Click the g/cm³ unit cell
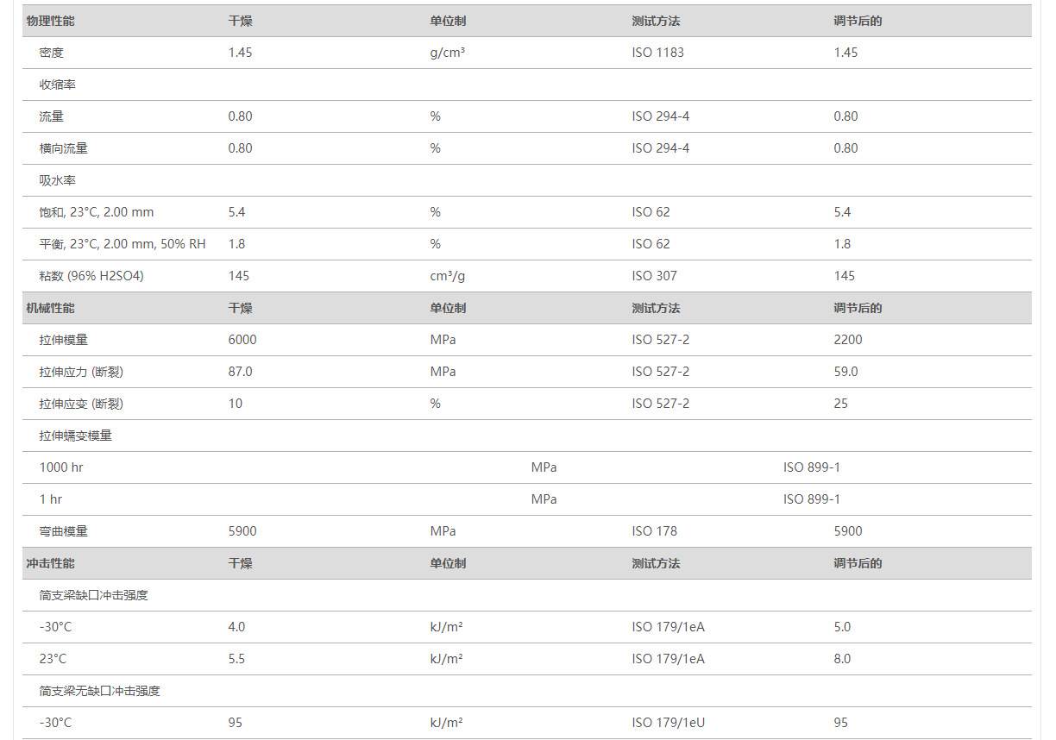Screen dimensions: 1056x740 point(448,53)
